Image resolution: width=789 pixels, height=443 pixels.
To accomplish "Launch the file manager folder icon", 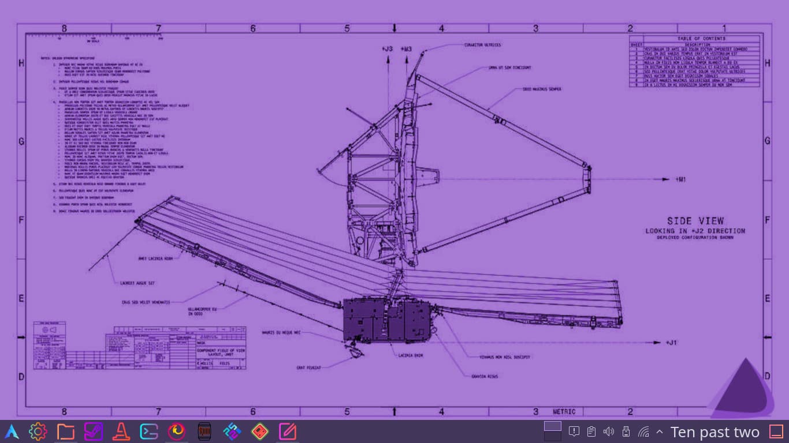I will click(x=66, y=431).
